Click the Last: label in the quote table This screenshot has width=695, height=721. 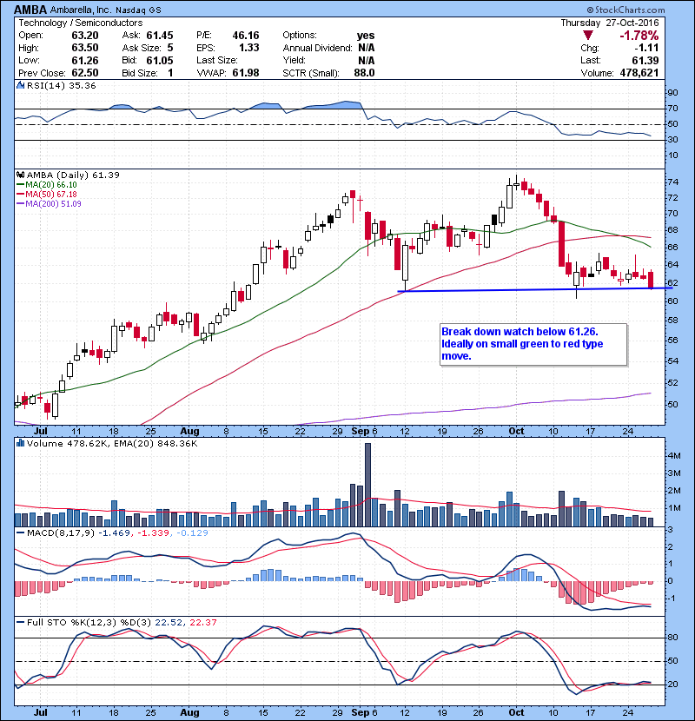[591, 60]
